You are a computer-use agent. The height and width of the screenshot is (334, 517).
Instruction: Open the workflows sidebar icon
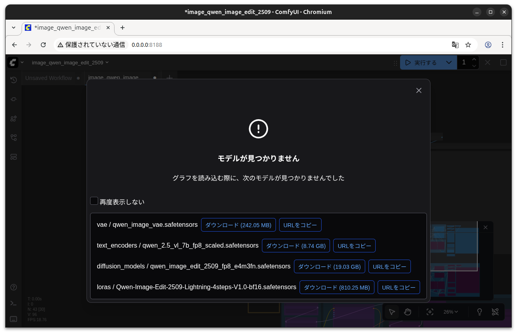[x=14, y=138]
